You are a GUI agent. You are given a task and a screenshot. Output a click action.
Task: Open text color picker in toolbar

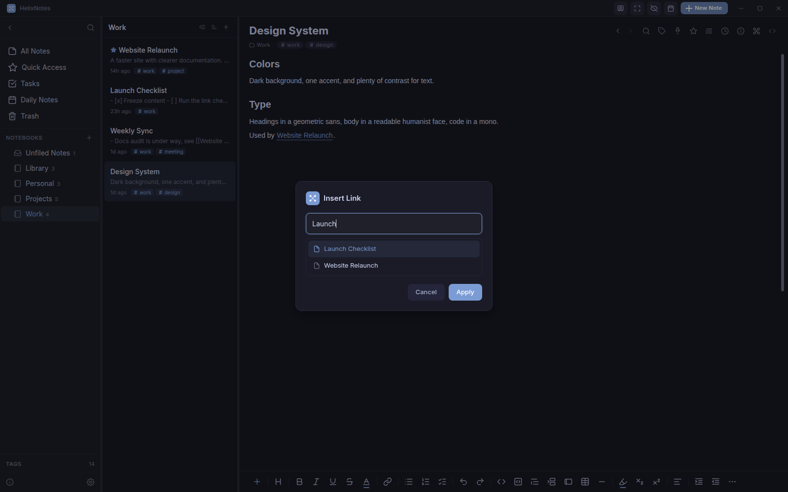366,482
